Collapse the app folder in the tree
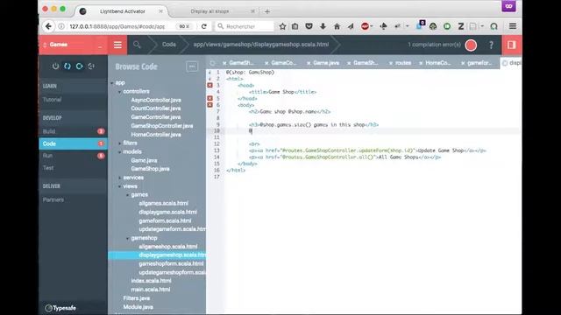 click(x=112, y=83)
